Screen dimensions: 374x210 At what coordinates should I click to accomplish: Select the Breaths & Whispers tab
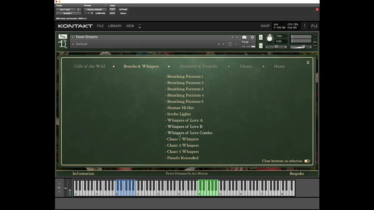(x=141, y=66)
